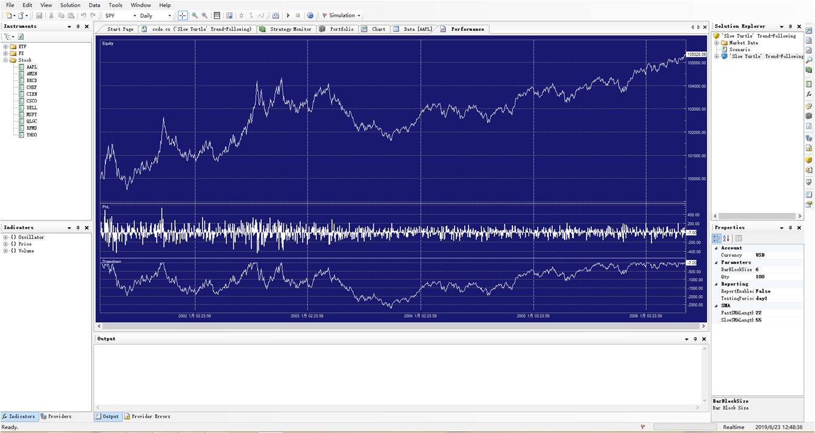Select Scenario in Solution Explorer
This screenshot has width=815, height=433.
740,49
